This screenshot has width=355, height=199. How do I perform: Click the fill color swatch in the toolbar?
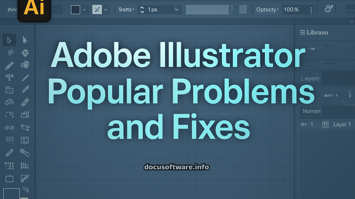point(76,9)
